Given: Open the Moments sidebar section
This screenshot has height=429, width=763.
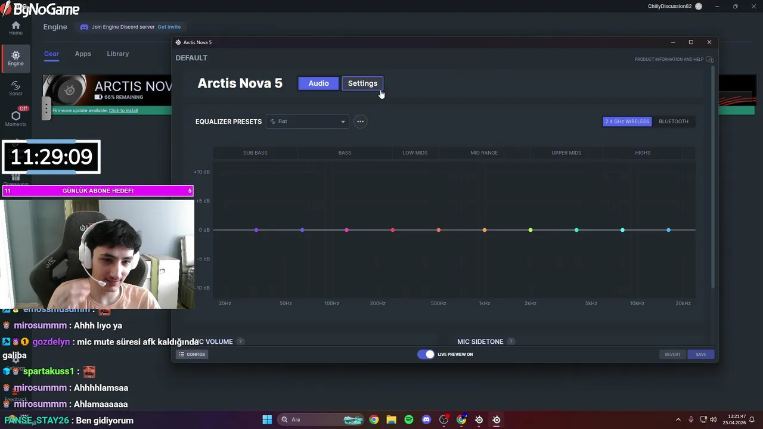Looking at the screenshot, I should (x=15, y=117).
